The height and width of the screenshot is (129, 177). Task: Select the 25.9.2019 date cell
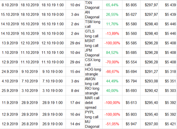[x=10, y=91]
